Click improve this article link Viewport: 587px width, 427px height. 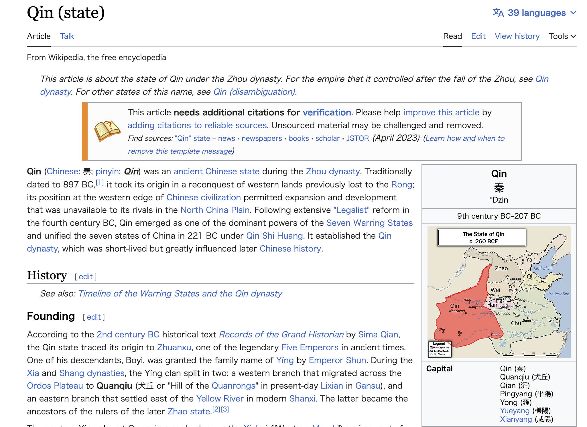441,112
